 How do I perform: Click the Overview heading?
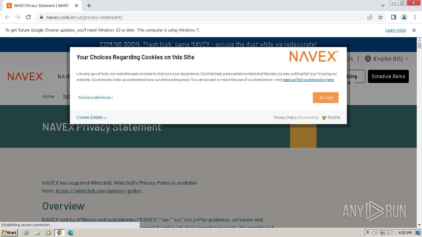(x=63, y=206)
